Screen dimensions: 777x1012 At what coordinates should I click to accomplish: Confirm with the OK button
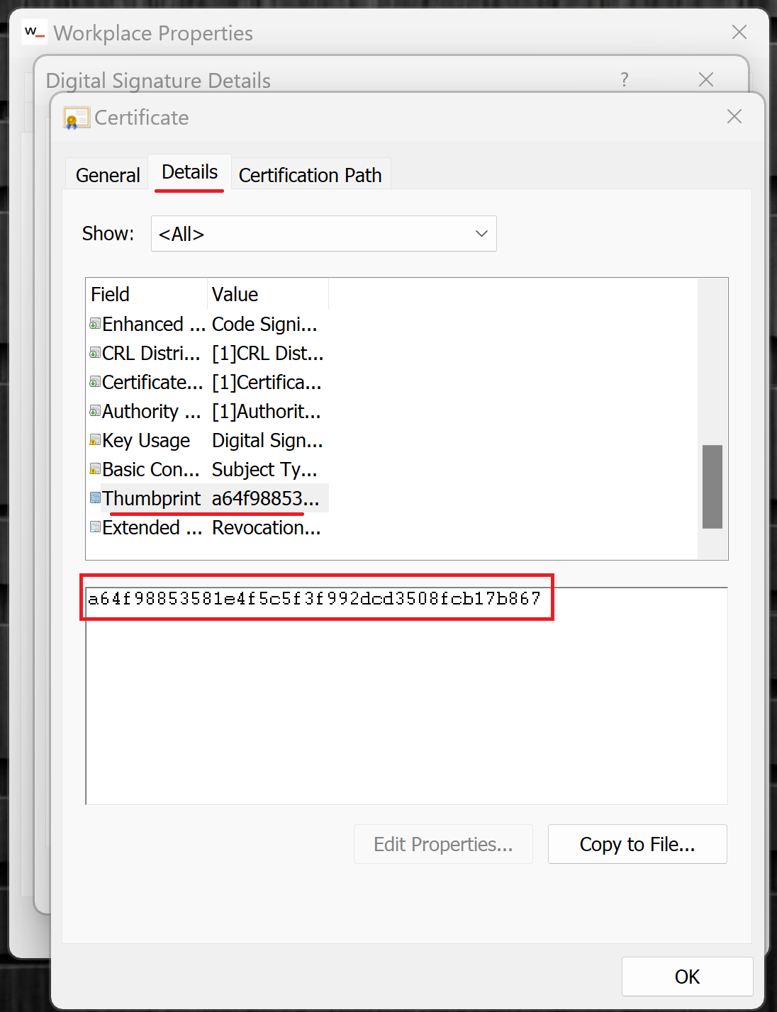686,977
